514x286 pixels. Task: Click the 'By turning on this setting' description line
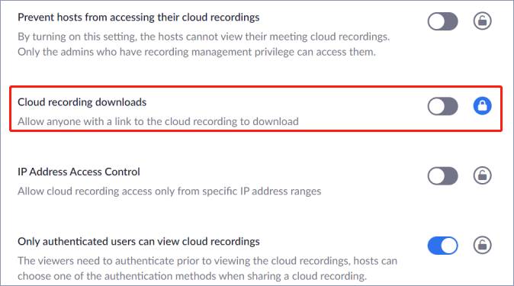tap(204, 37)
